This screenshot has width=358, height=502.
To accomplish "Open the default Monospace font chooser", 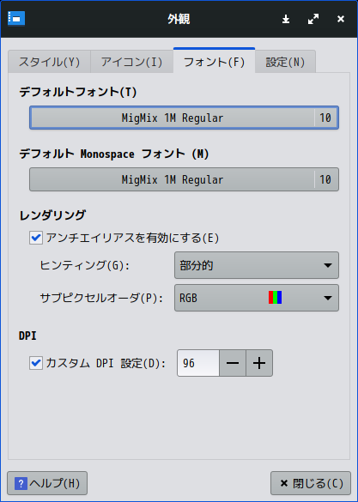I will pos(184,179).
